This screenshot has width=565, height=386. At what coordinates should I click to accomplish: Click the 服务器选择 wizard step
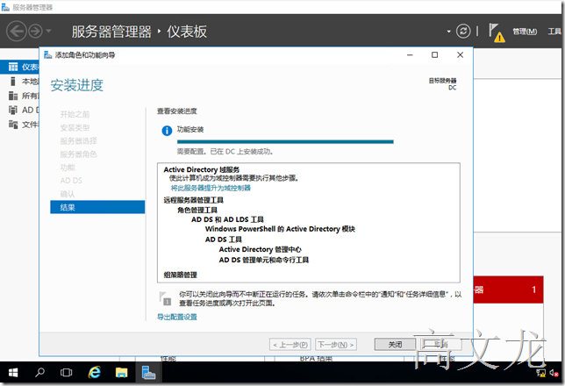point(79,141)
